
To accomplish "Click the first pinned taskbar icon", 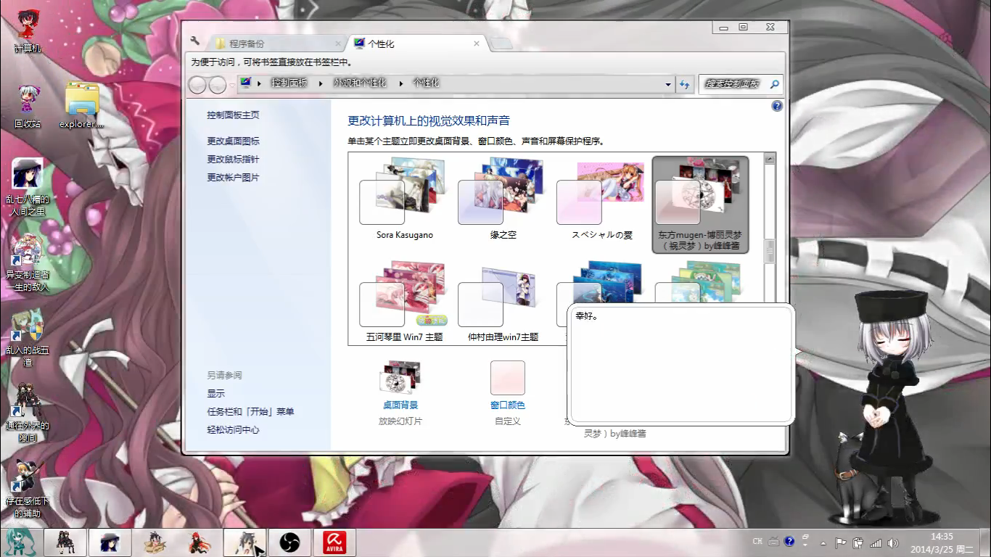I will 65,542.
